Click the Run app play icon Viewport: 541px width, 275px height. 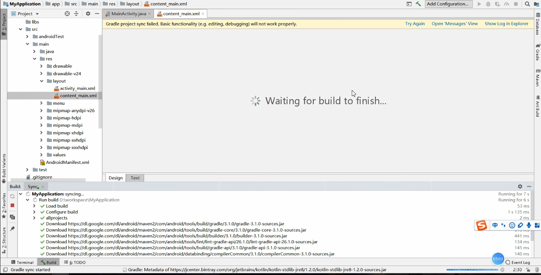pyautogui.click(x=479, y=4)
